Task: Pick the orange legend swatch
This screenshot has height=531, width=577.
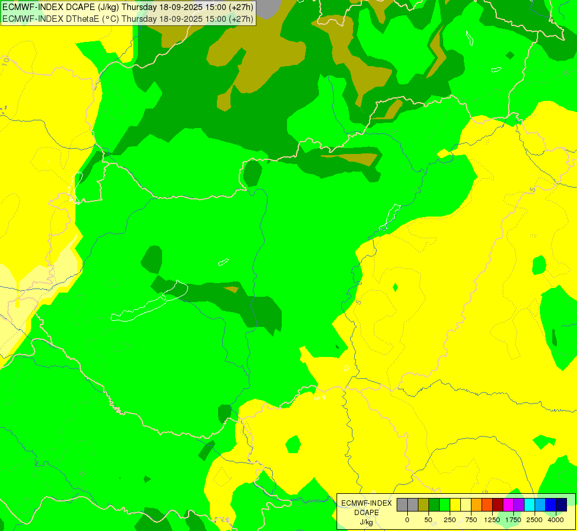Action: [477, 504]
